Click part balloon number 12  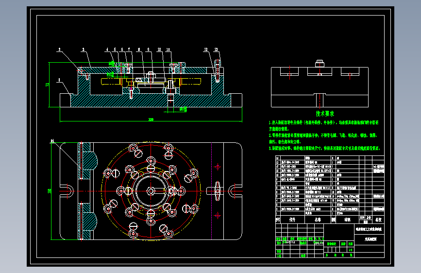[206, 50]
